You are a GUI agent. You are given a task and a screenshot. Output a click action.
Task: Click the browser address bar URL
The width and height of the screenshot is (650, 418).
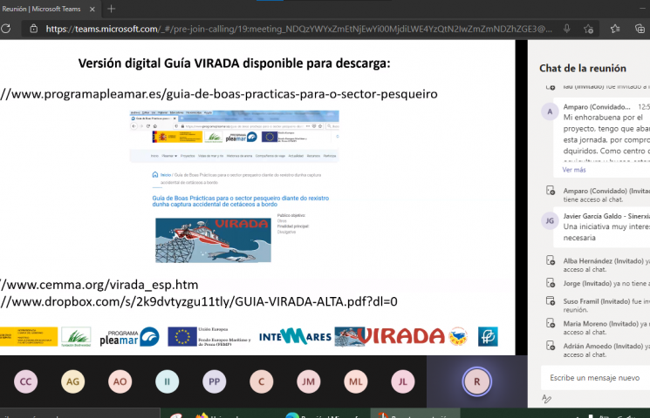(298, 29)
